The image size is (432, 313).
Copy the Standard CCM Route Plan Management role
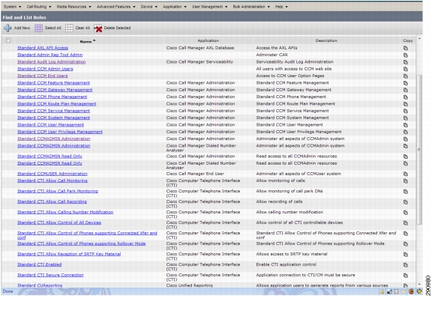coord(406,104)
